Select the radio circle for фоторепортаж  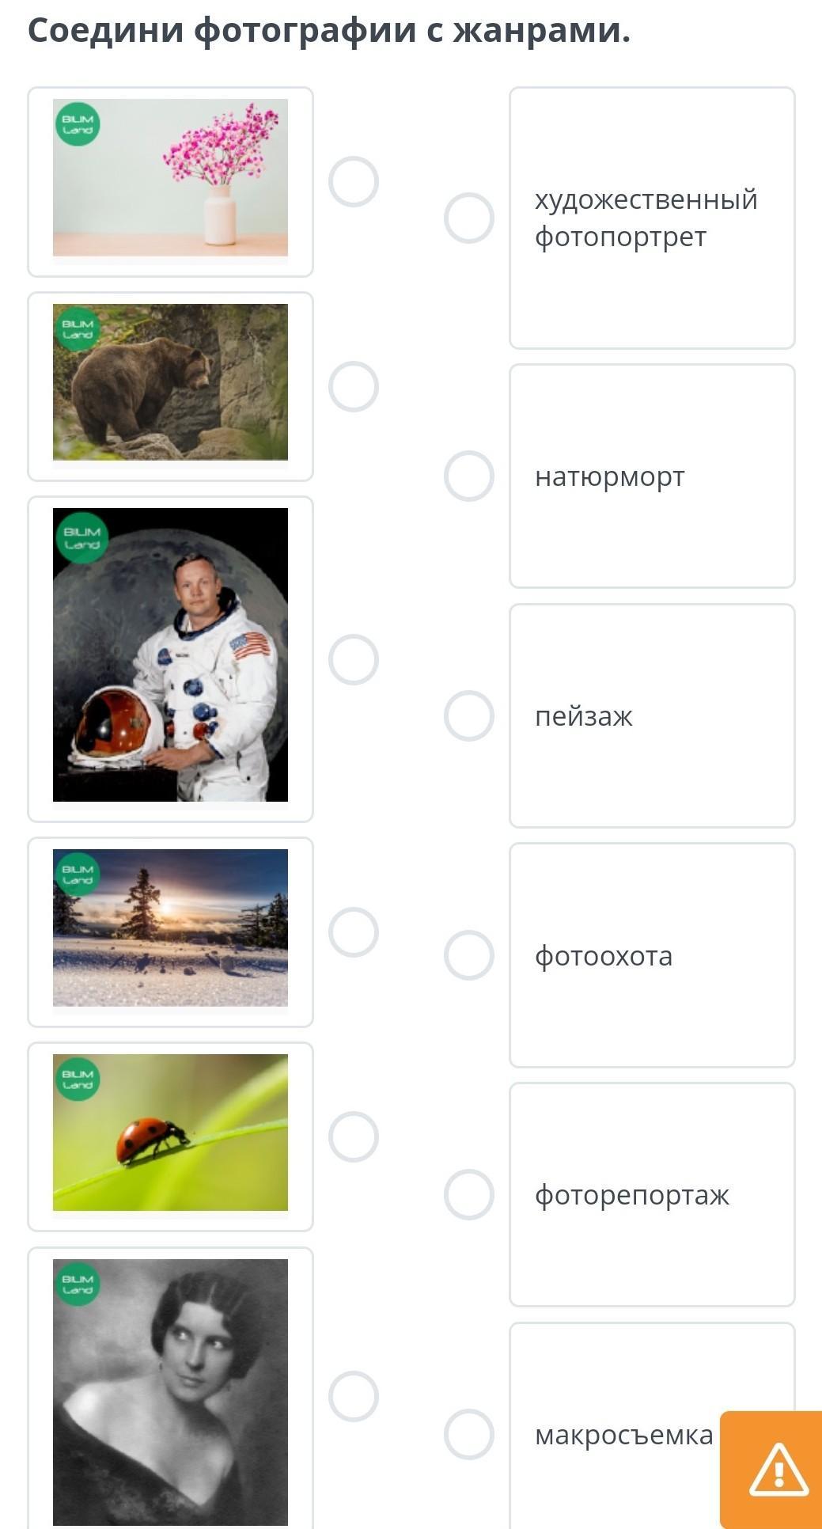click(x=469, y=1194)
